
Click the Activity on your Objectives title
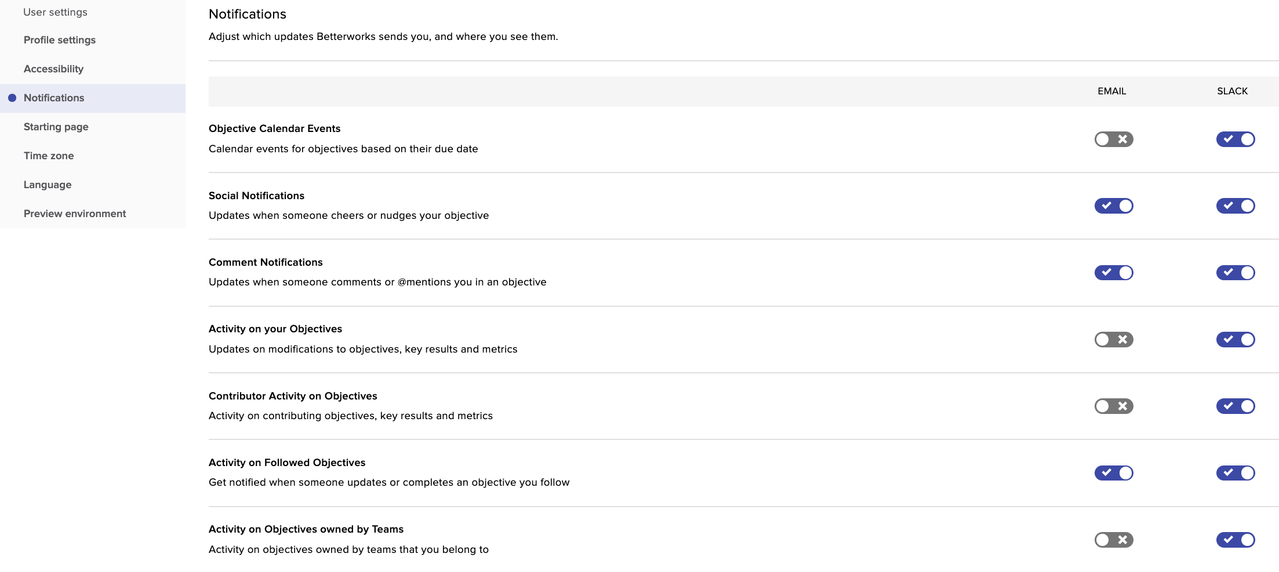tap(275, 329)
